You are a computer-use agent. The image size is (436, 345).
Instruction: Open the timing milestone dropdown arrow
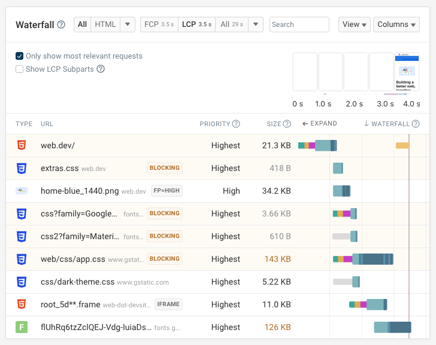click(256, 25)
